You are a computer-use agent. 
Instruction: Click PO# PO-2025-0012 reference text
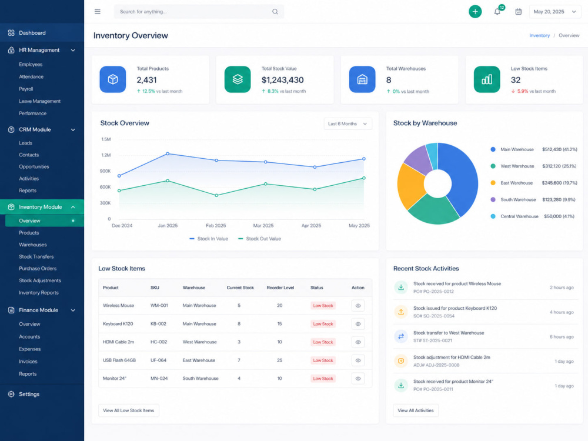tap(433, 292)
